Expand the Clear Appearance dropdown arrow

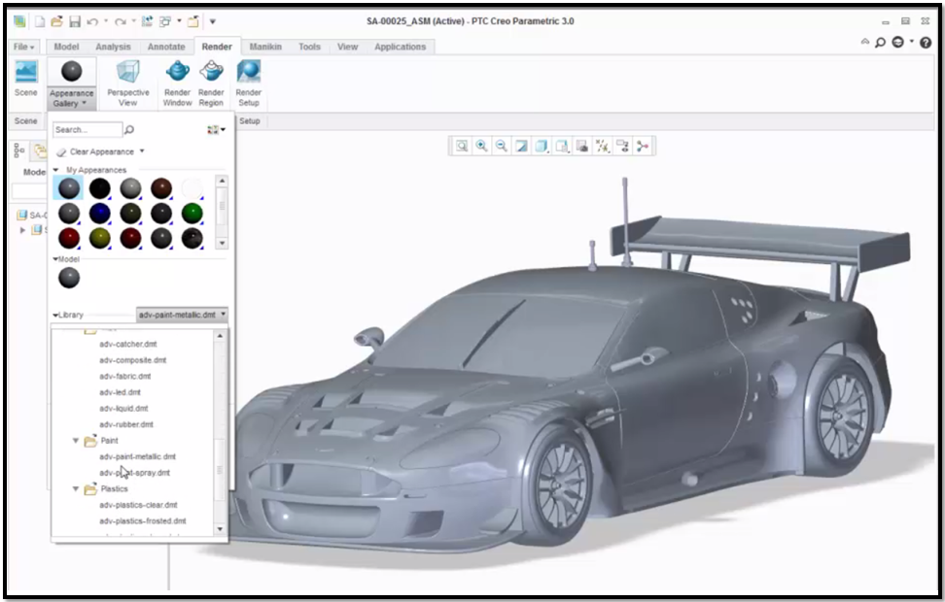tap(142, 151)
